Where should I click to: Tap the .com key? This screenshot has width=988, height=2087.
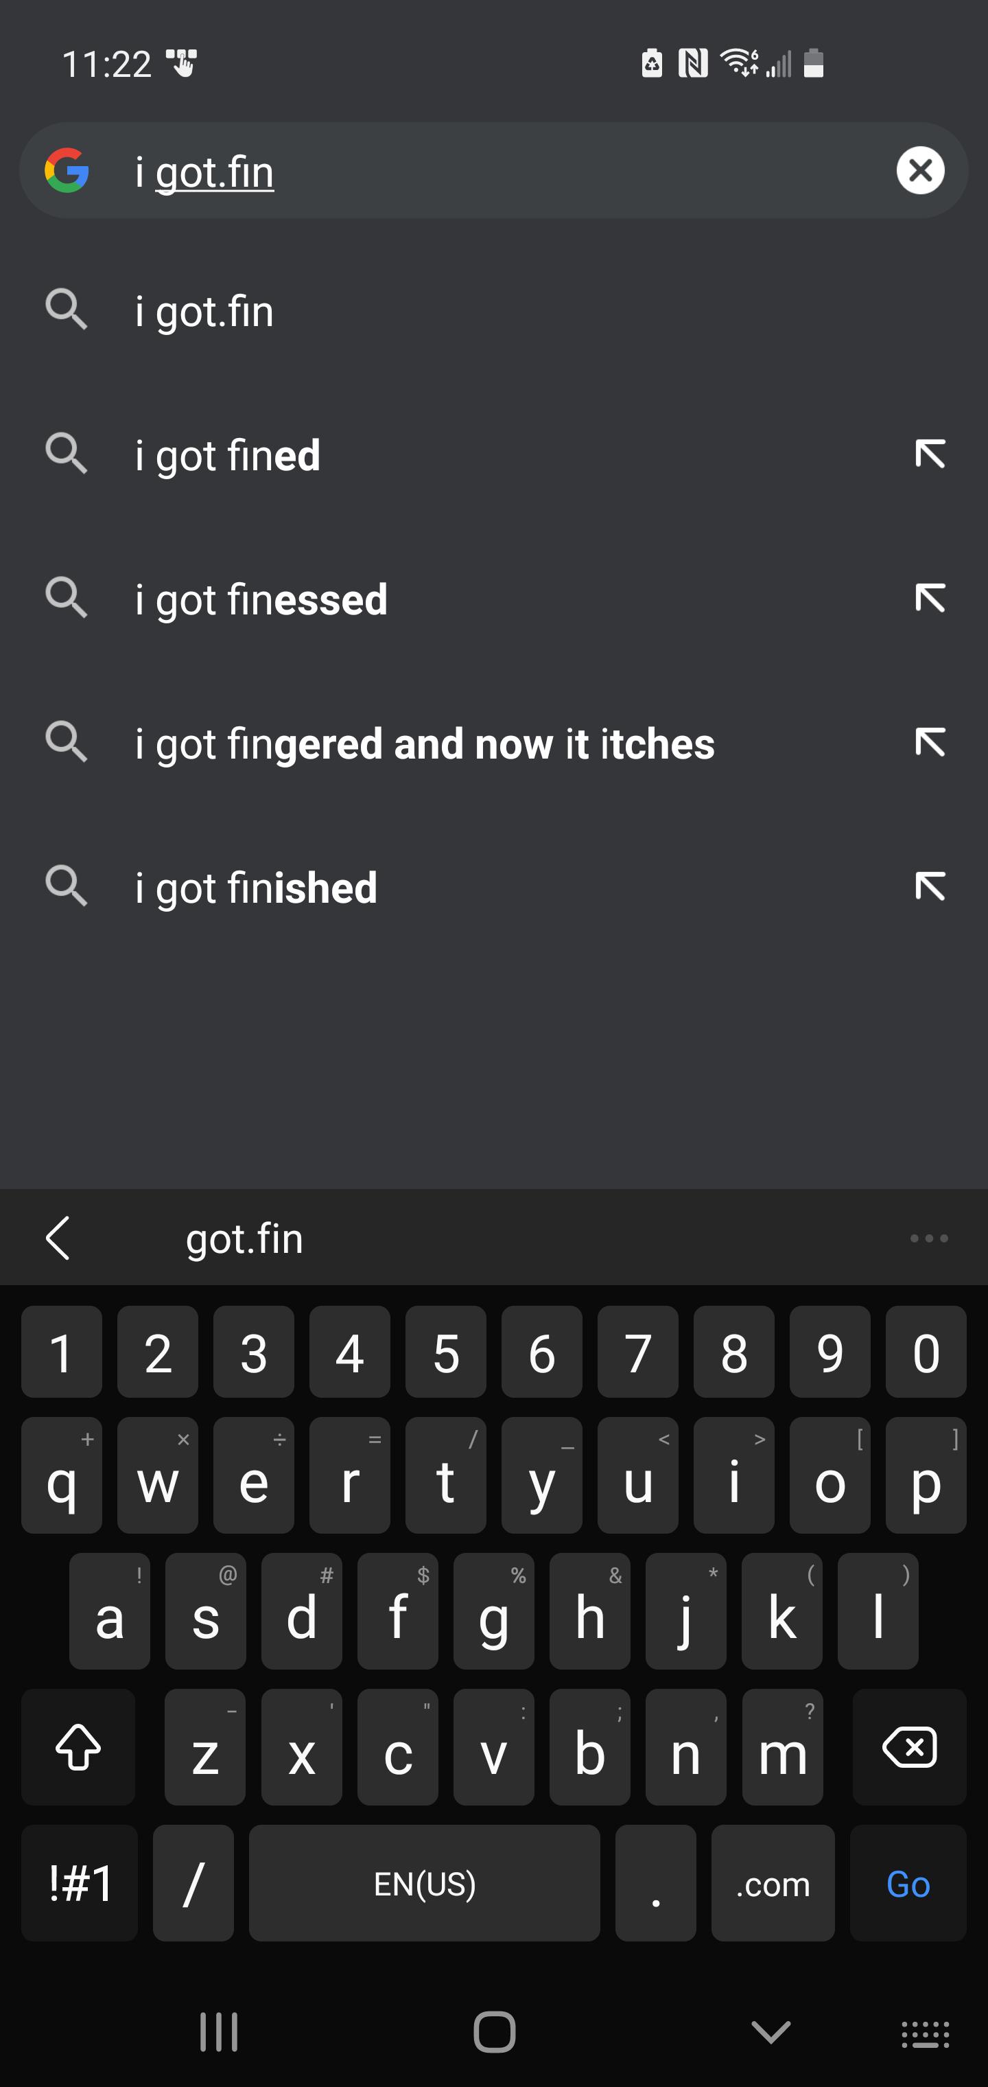pos(772,1883)
